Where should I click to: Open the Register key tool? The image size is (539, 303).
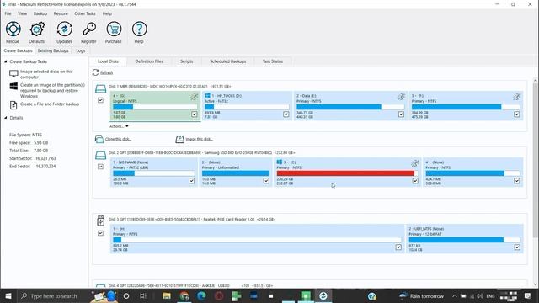click(x=88, y=32)
